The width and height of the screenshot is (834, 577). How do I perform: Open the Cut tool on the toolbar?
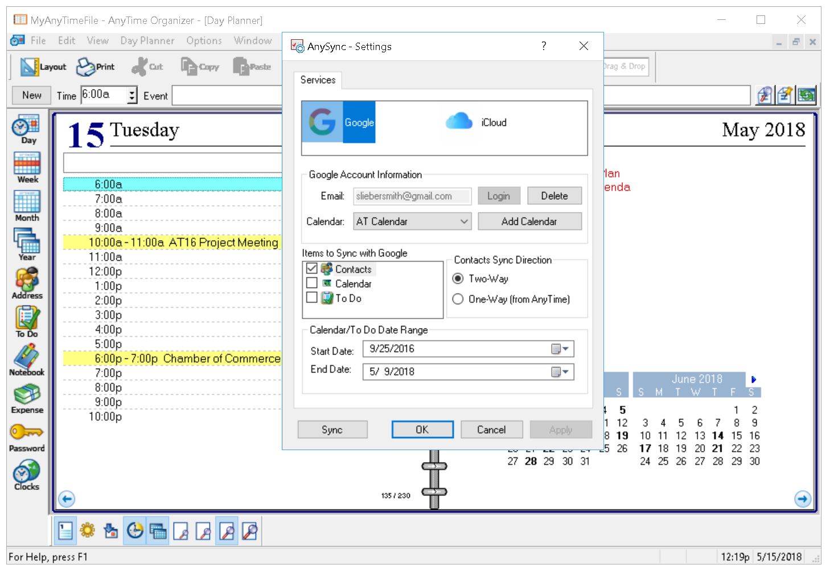(147, 66)
